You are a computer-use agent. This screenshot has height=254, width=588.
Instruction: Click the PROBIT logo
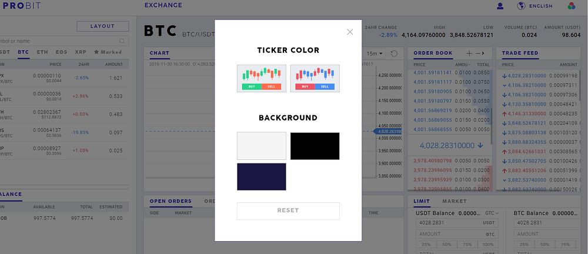(x=21, y=6)
